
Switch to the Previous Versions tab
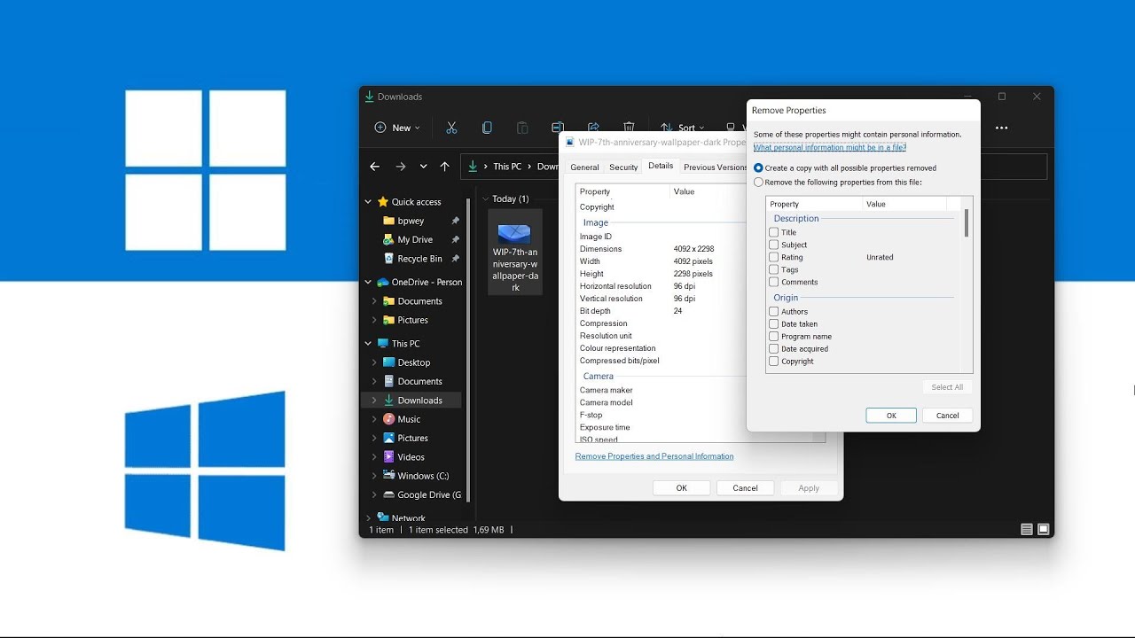coord(716,167)
